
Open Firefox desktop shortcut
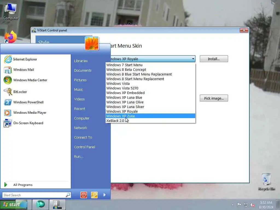(x=10, y=37)
